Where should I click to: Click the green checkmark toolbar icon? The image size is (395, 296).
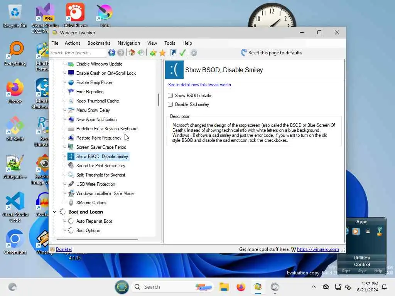coord(182,52)
